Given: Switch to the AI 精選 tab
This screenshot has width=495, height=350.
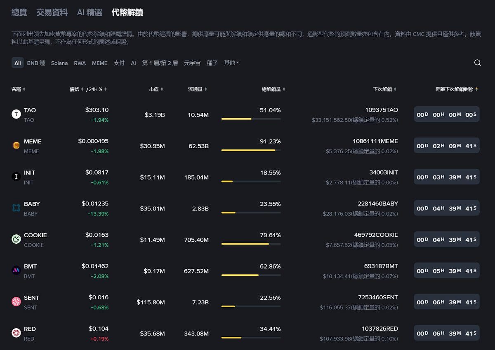Looking at the screenshot, I should [x=90, y=13].
